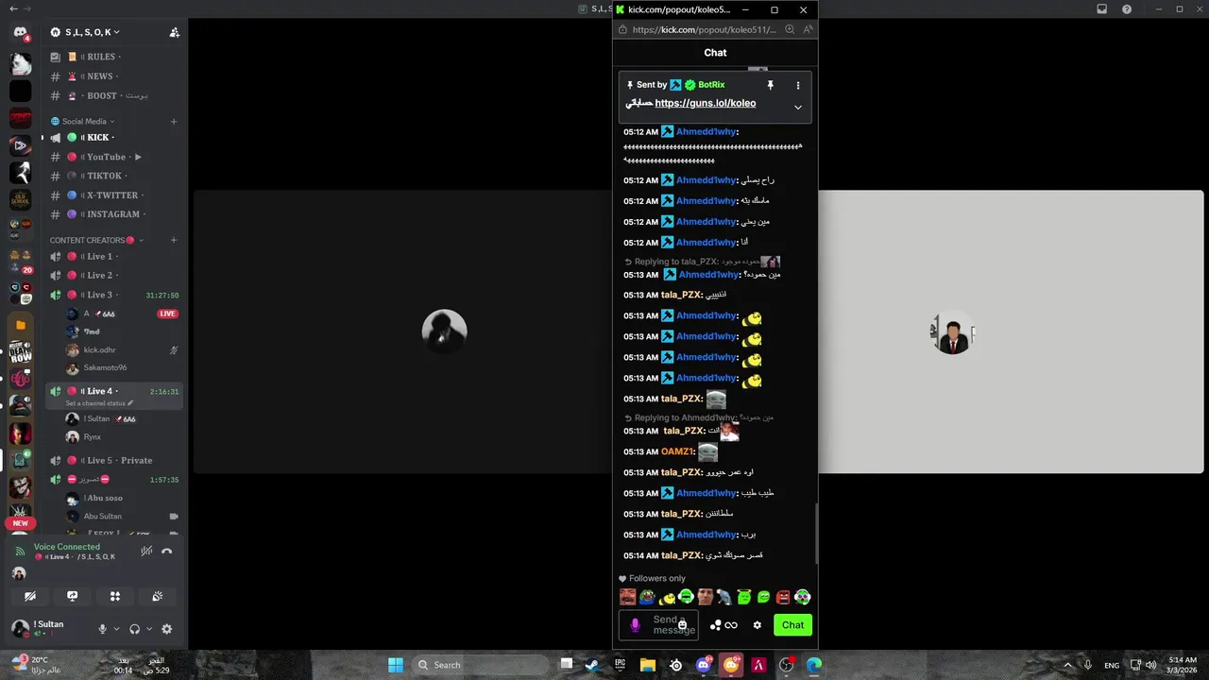Add channel to Social Media category
Image resolution: width=1209 pixels, height=680 pixels.
[x=174, y=121]
